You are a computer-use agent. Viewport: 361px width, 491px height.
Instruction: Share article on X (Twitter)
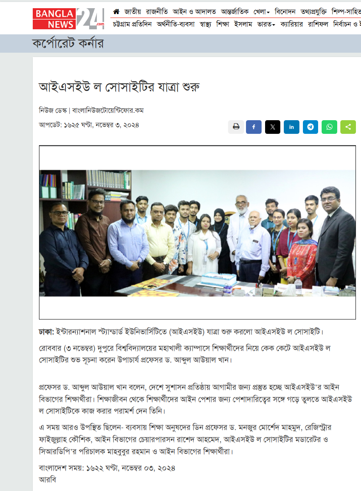pyautogui.click(x=273, y=127)
